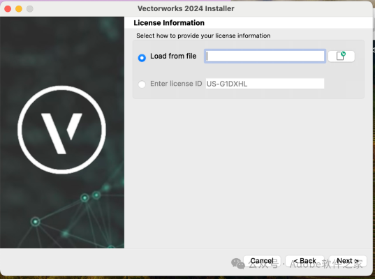Select the Enter license ID radio button
The image size is (375, 279).
pyautogui.click(x=142, y=84)
